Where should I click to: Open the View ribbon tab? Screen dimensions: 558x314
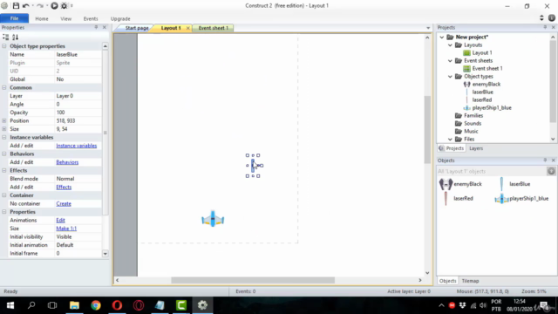[x=66, y=18]
